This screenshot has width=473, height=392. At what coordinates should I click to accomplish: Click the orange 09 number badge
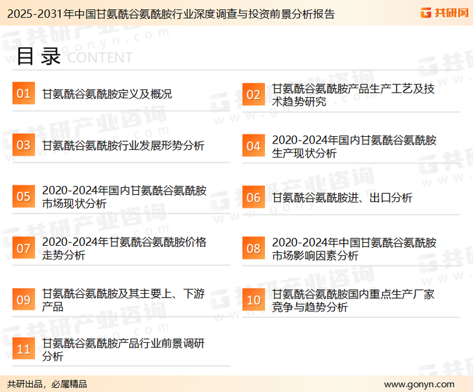coord(23,299)
